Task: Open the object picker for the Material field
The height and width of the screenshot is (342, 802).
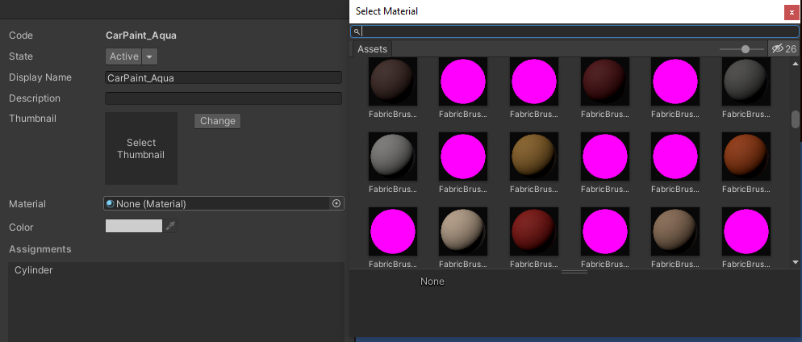Action: point(336,203)
